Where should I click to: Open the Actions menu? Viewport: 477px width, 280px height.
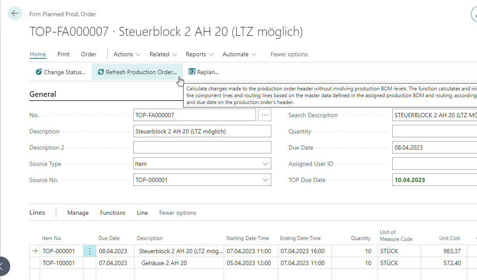[126, 54]
